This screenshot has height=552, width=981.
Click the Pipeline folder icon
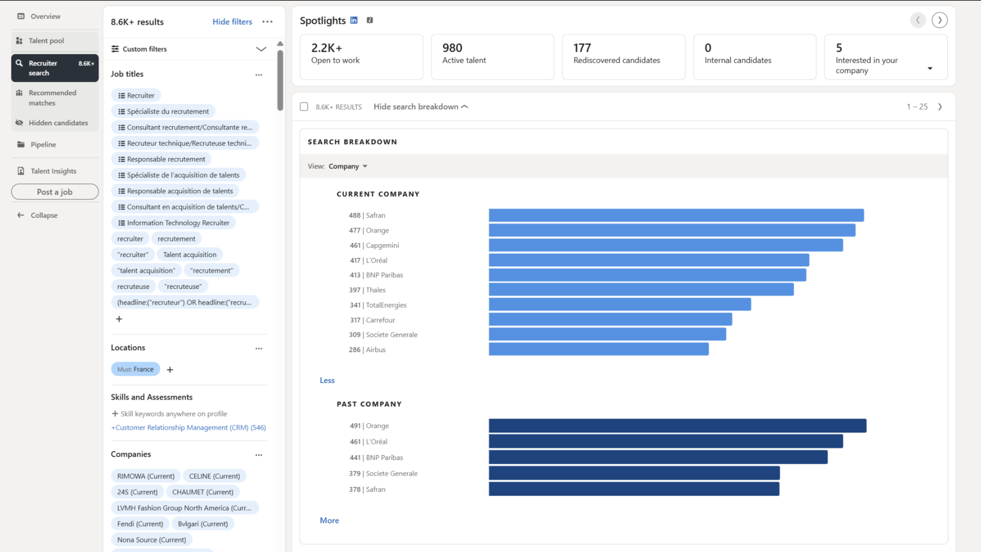pos(21,145)
